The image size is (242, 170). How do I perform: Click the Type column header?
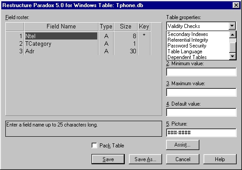(x=106, y=27)
